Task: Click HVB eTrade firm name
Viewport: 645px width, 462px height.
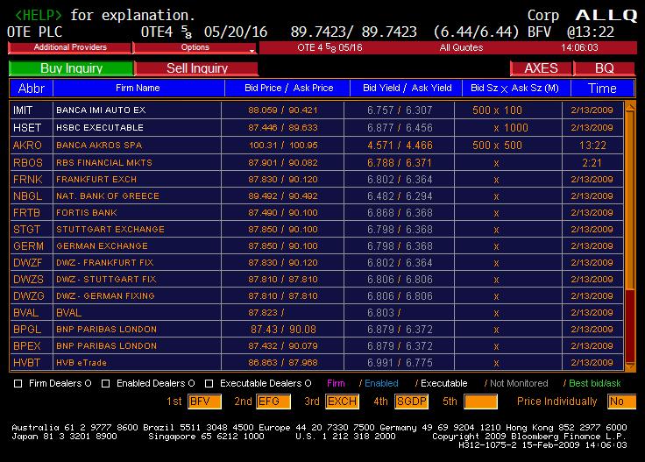Action: (x=82, y=363)
